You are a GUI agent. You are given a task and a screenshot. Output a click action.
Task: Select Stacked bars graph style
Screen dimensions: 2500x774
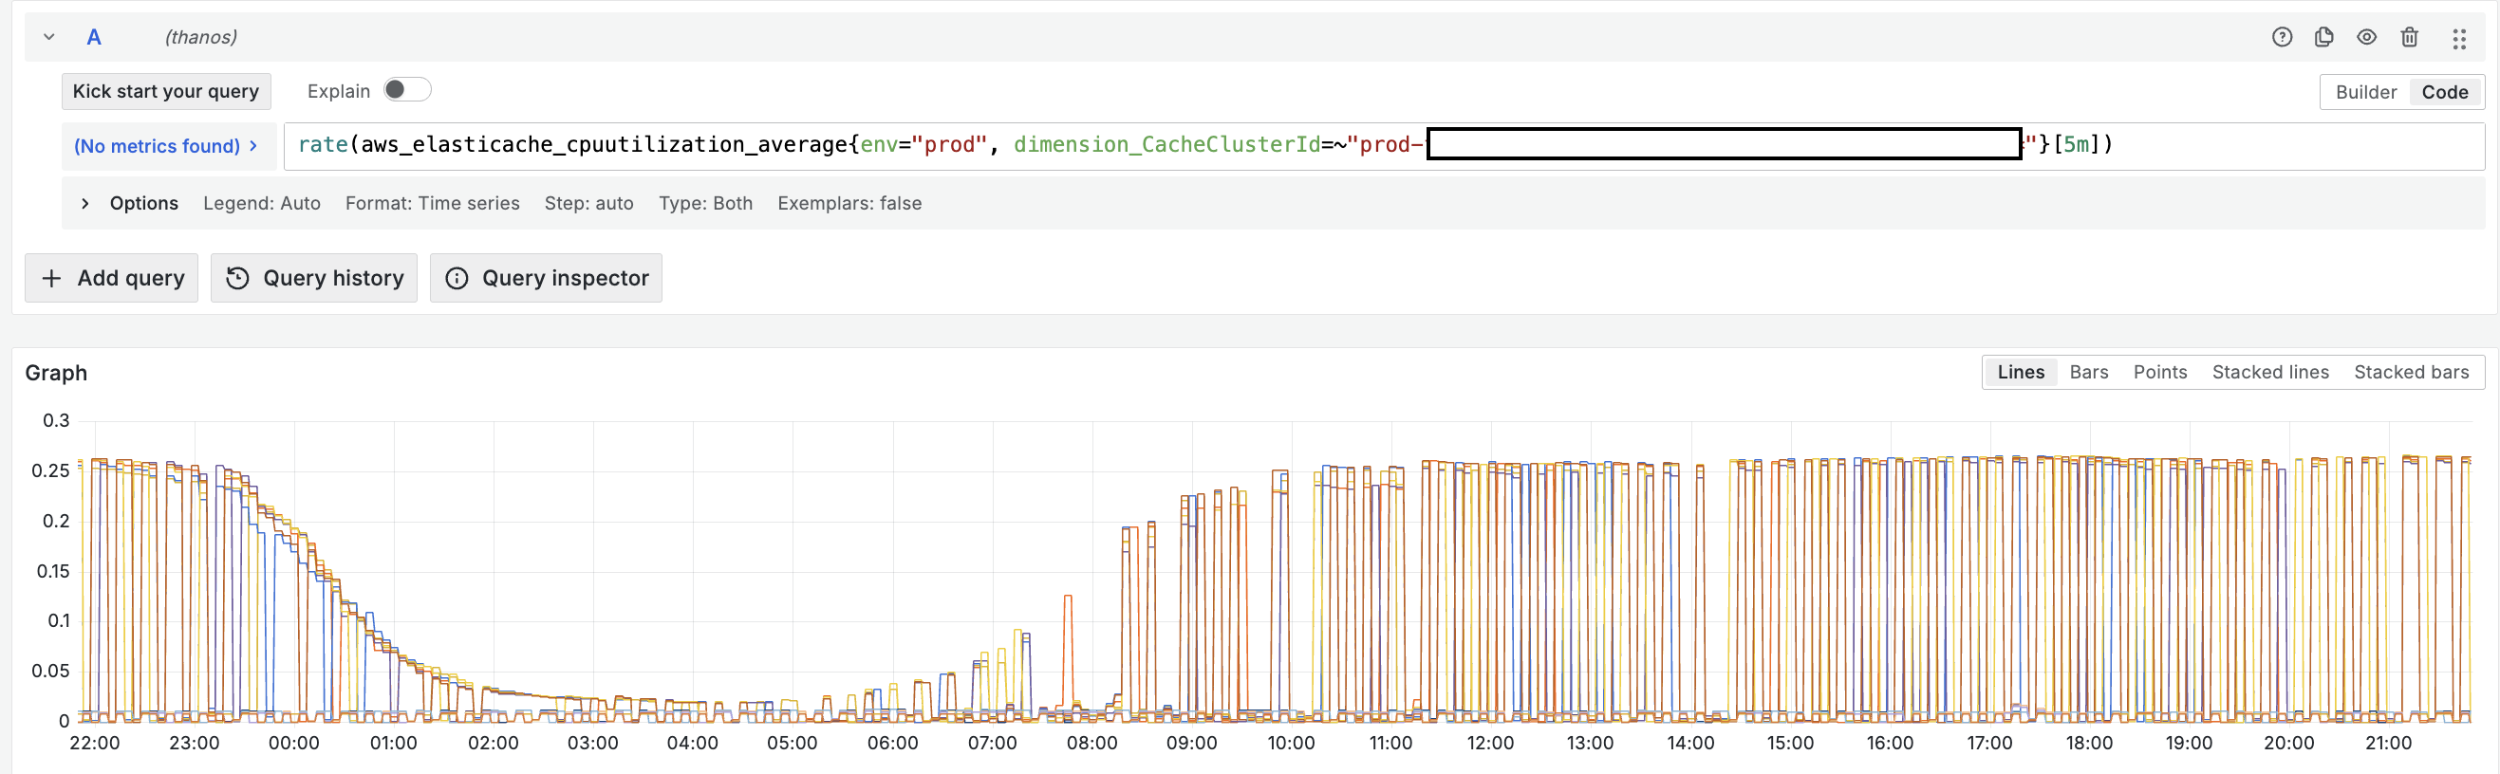[2411, 373]
